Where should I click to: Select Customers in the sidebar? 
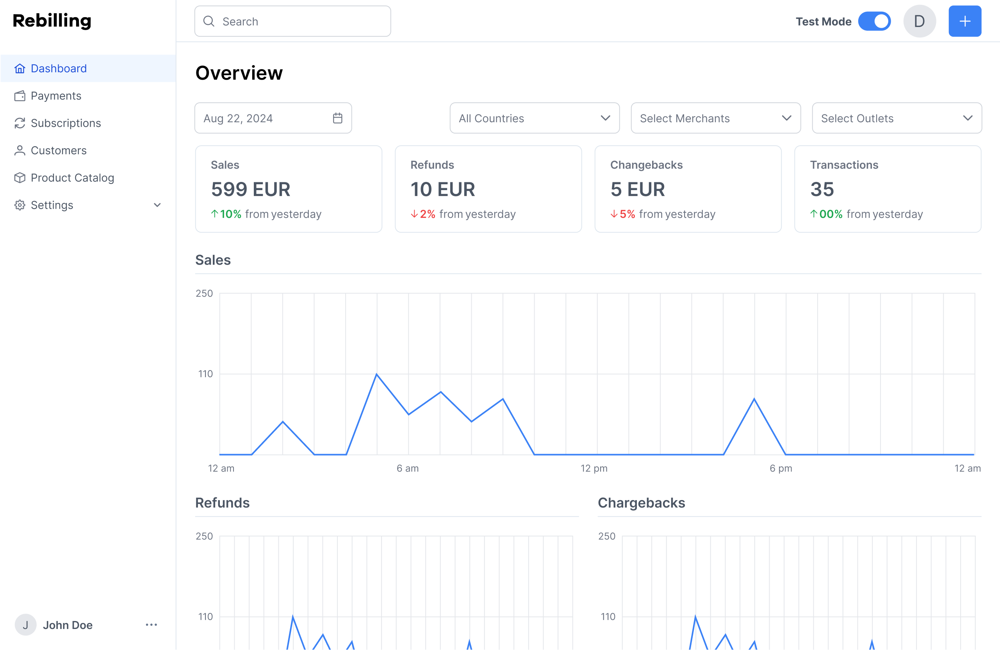click(88, 150)
